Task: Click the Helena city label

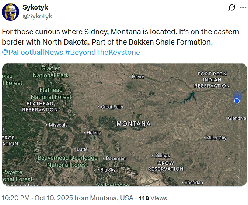Action: pos(94,133)
